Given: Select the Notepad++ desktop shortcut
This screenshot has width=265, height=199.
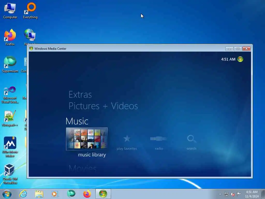Looking at the screenshot, I should click(10, 118).
